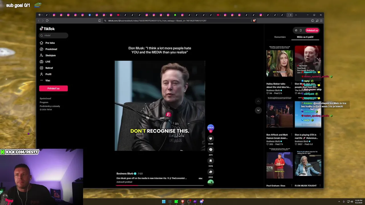Click the browser address bar URL
The image size is (365, 205).
pyautogui.click(x=157, y=20)
